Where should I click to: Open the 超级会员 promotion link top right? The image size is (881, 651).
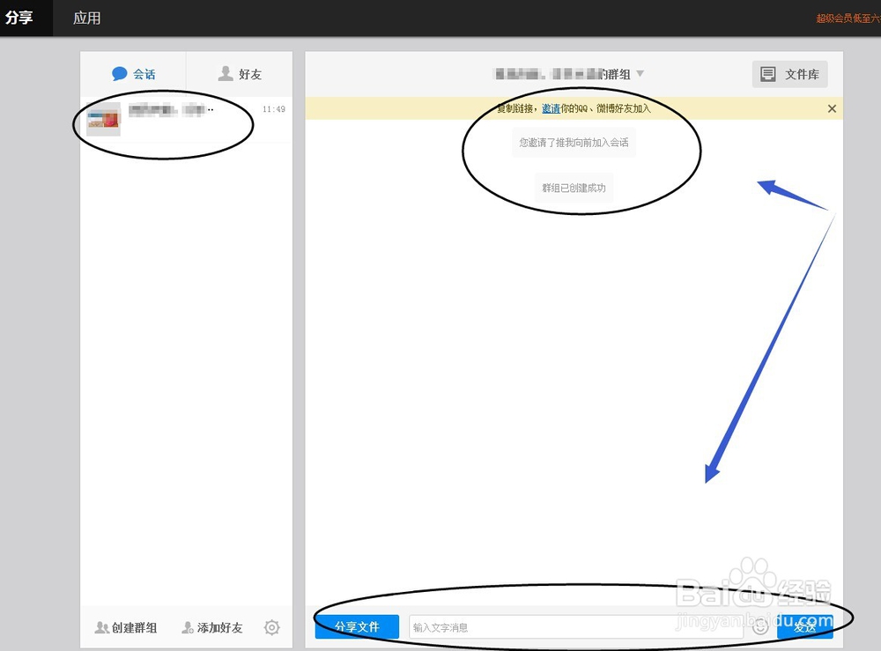tap(848, 16)
